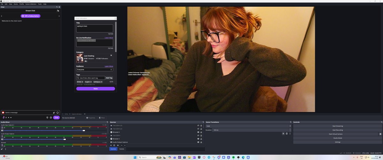The image size is (383, 160).
Task: Move source up with arrow icon
Action: pos(121,145)
